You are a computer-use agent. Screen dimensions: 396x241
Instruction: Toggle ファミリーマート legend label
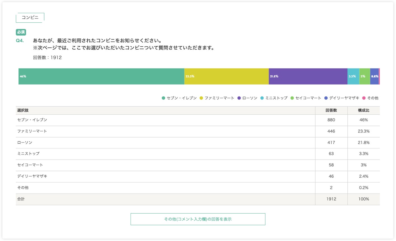pos(220,98)
